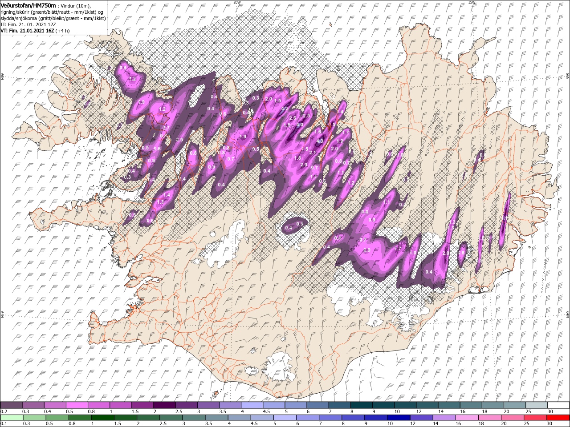570x427 pixels.
Task: Click the 1.6 precipitation value on the map
Action: click(318, 132)
